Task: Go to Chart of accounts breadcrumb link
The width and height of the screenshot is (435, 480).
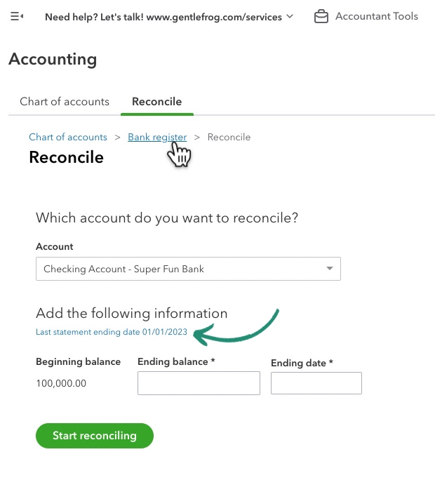Action: point(68,137)
